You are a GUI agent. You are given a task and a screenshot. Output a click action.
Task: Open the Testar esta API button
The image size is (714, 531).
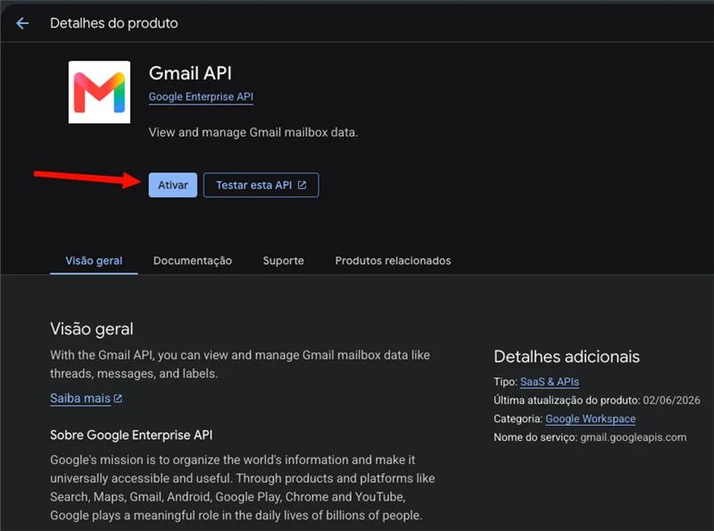(261, 185)
